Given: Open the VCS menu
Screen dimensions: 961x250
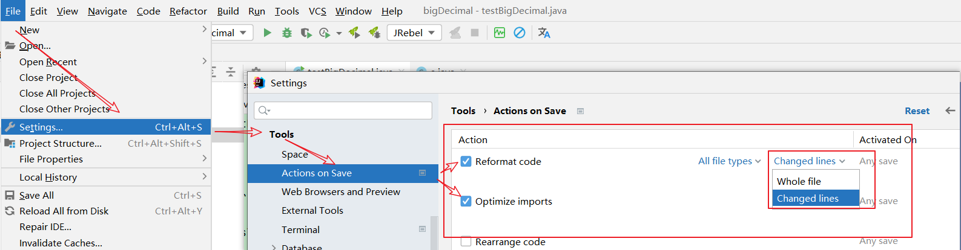Looking at the screenshot, I should 317,11.
